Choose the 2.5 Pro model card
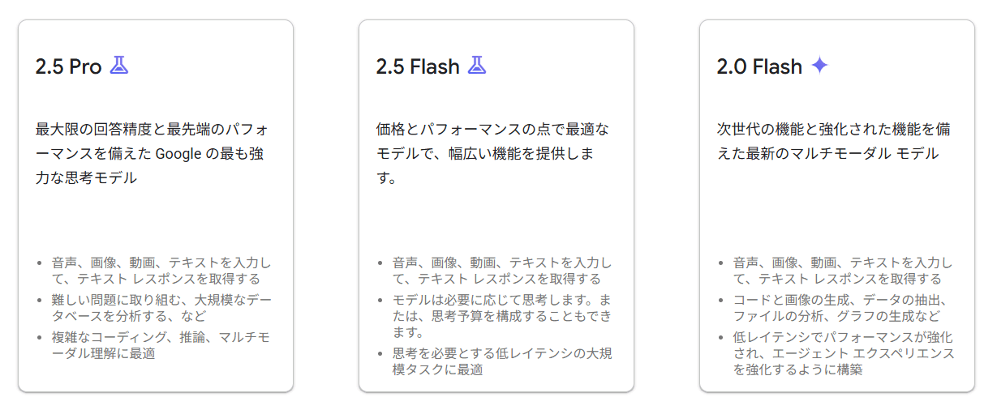Image resolution: width=997 pixels, height=410 pixels. click(x=156, y=206)
